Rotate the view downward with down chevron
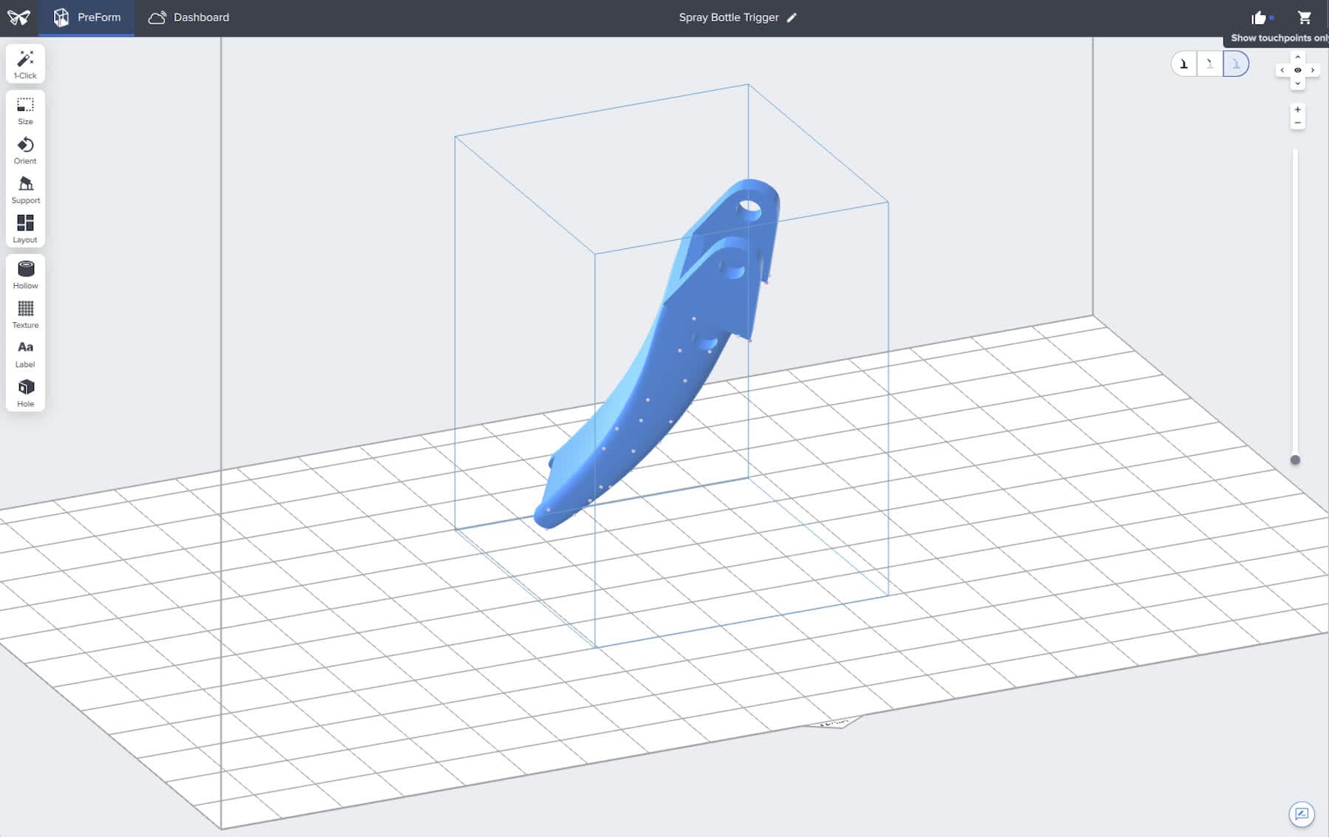 point(1297,83)
